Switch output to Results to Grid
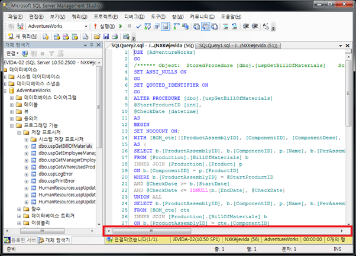Viewport: 356px width, 256px height. click(x=205, y=27)
